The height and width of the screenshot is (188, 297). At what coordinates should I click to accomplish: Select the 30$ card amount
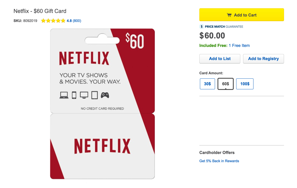coord(207,84)
